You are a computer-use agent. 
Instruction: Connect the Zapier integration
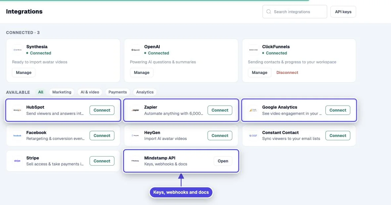pos(220,110)
